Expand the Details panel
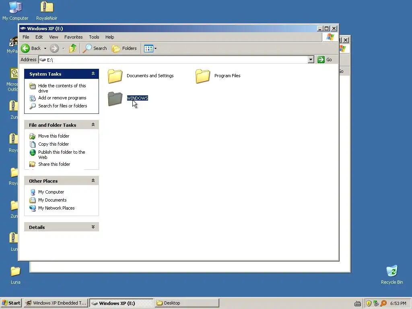 coord(93,227)
